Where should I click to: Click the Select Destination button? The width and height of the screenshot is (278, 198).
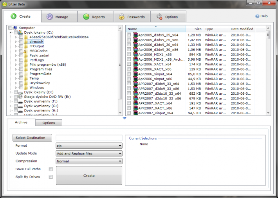click(32, 138)
